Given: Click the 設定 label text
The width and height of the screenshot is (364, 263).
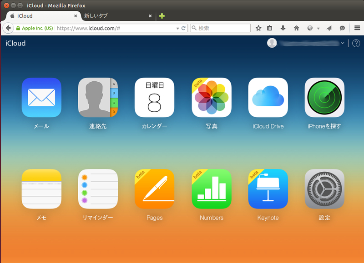Looking at the screenshot, I should coord(324,218).
